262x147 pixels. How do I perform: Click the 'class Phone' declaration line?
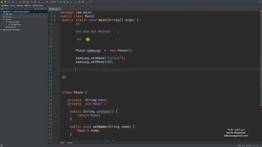[x=75, y=93]
